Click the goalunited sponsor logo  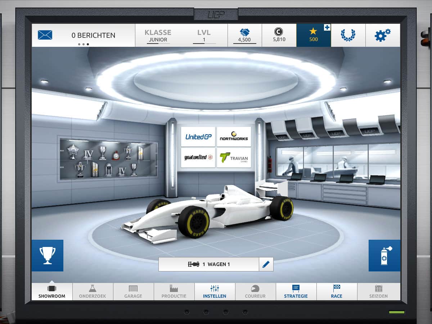pyautogui.click(x=198, y=158)
